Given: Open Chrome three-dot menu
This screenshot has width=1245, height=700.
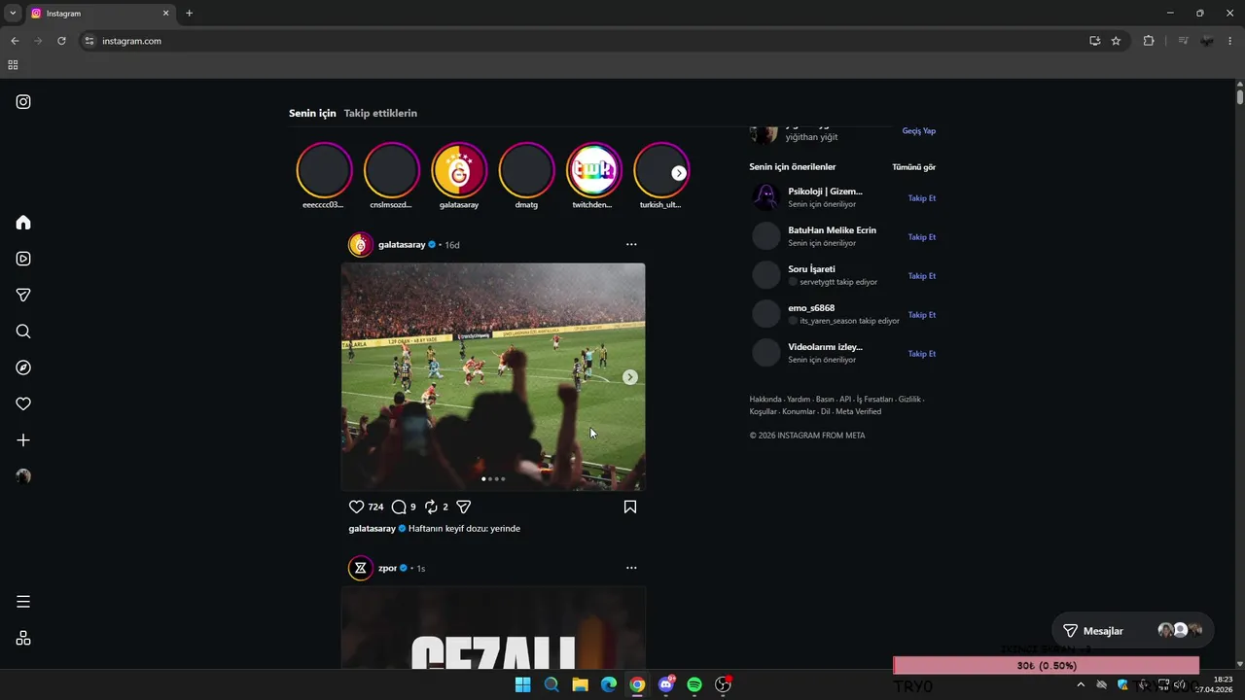Looking at the screenshot, I should coord(1230,41).
